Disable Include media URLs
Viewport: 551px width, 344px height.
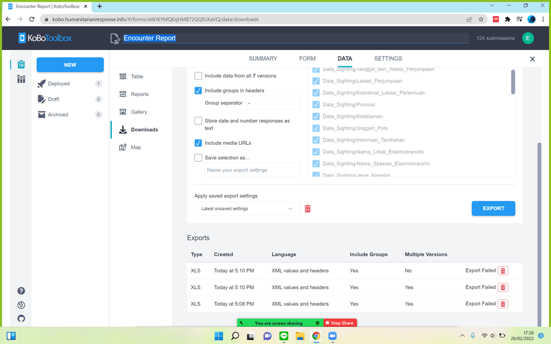(198, 143)
